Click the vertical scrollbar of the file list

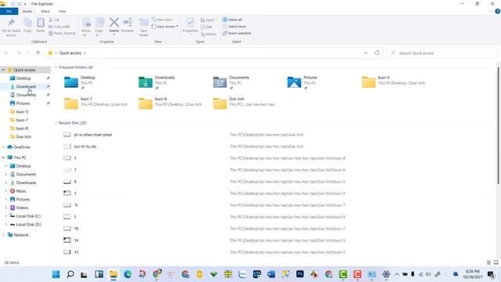498,125
